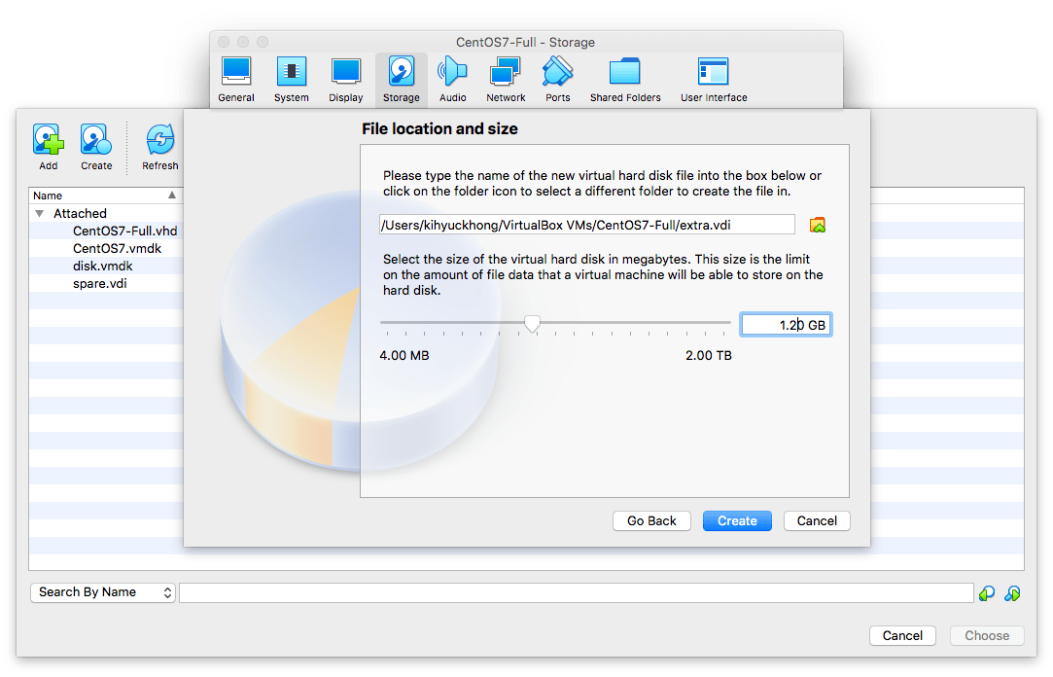
Task: Select disk.vmdk in the list
Action: pos(103,266)
